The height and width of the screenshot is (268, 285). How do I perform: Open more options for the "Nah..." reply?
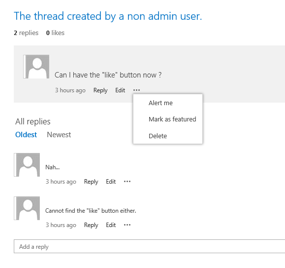click(x=127, y=182)
